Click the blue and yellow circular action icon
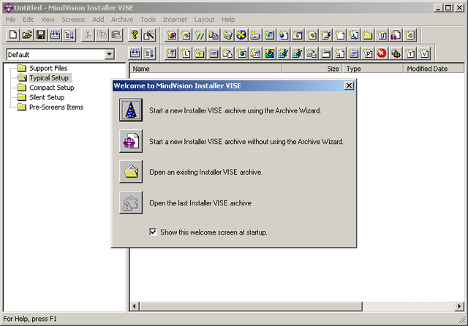 pyautogui.click(x=241, y=35)
